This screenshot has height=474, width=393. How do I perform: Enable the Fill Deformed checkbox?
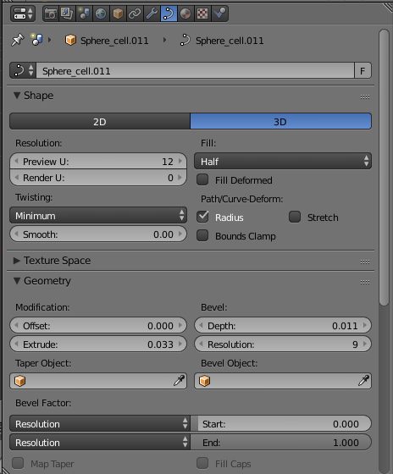pos(202,179)
